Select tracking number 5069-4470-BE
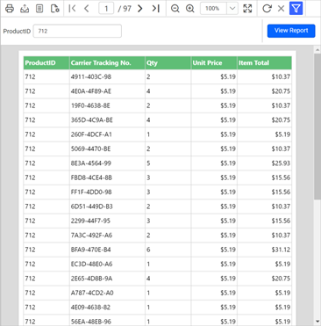This screenshot has height=326, width=321. click(90, 149)
